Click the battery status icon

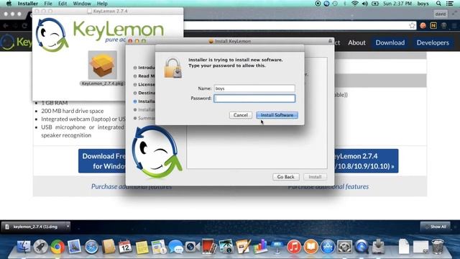pyautogui.click(x=375, y=4)
